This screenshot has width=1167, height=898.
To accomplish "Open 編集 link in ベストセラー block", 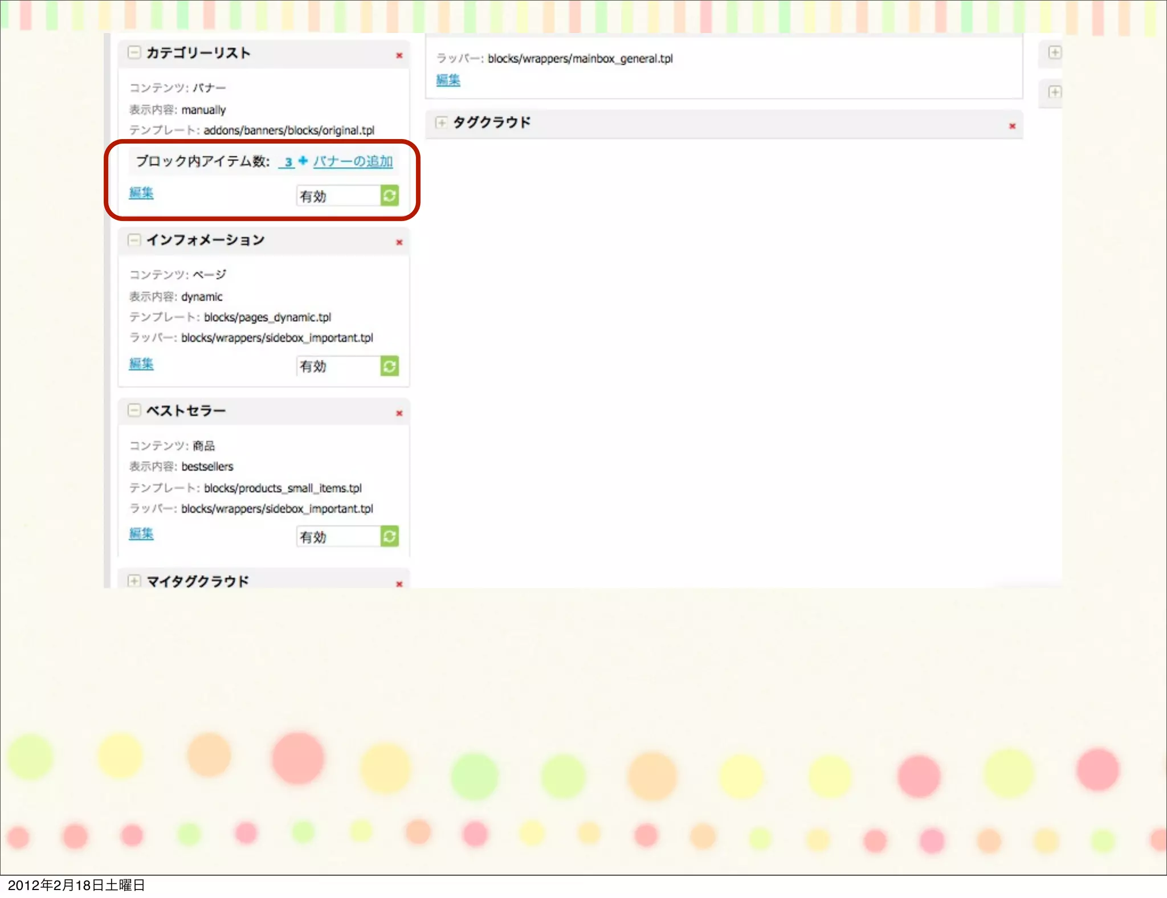I will [141, 533].
